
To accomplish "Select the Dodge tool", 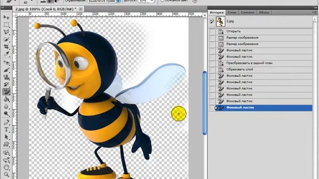I will tap(6, 114).
